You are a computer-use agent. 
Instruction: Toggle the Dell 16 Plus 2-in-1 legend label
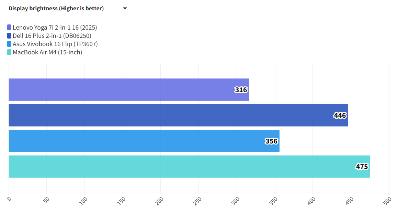coord(52,36)
